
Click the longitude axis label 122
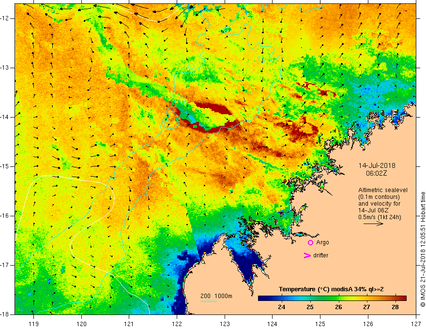[177, 324]
